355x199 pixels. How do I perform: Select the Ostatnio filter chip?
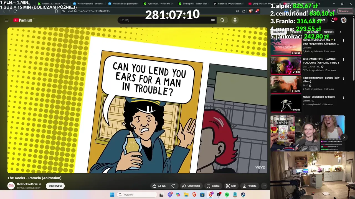(329, 32)
